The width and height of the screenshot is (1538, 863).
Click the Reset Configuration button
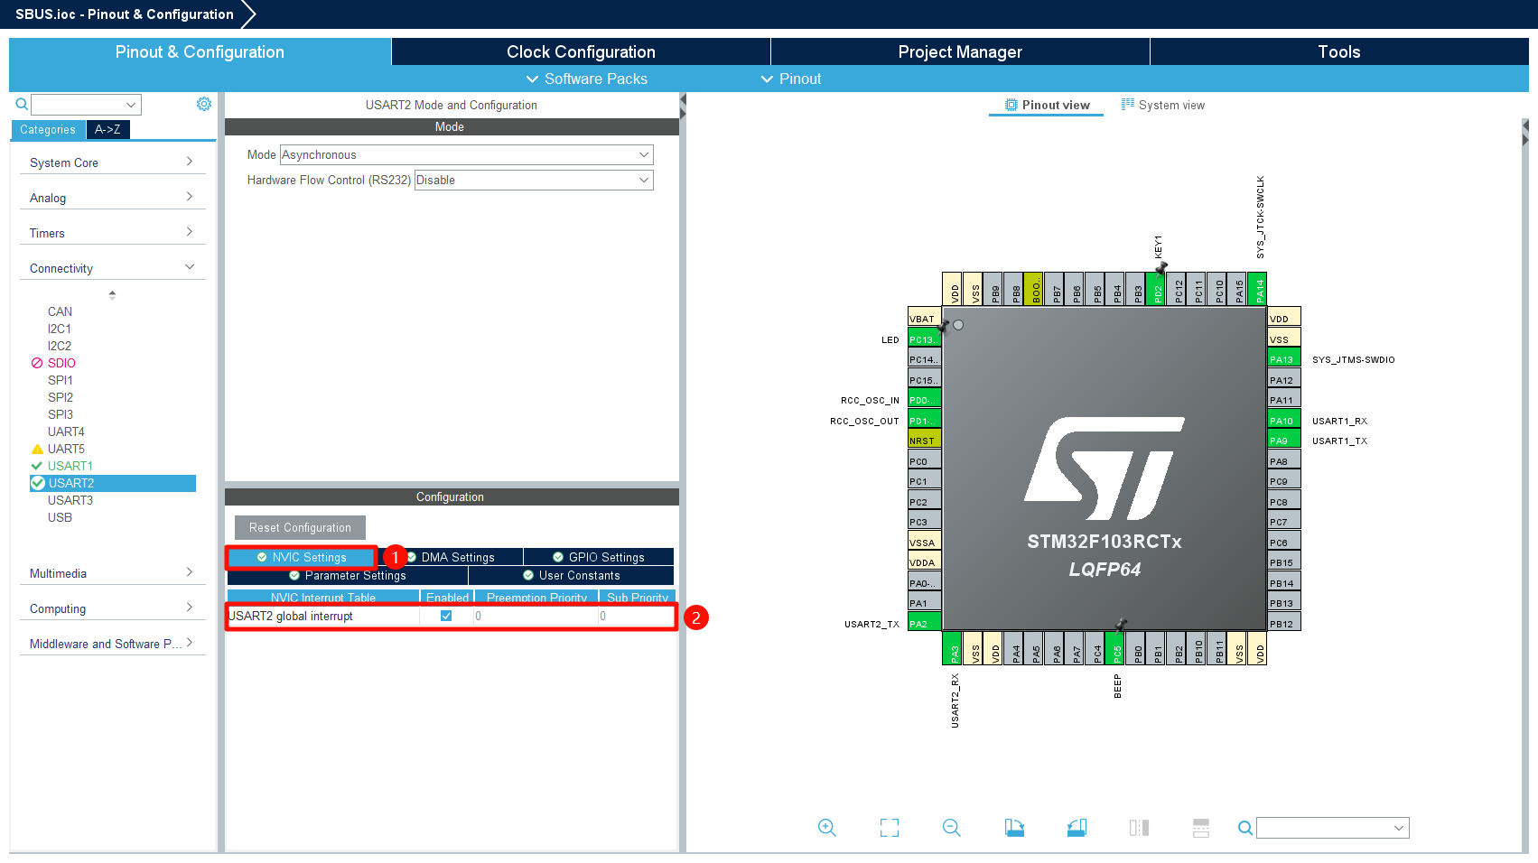[x=300, y=527]
